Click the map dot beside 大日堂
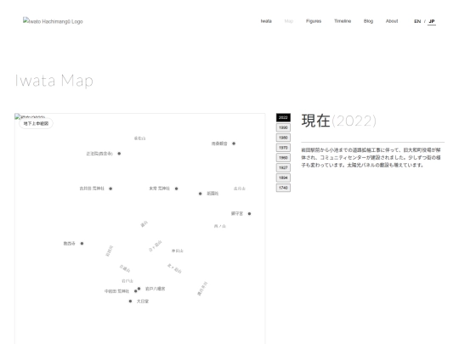This screenshot has width=459, height=344. [x=130, y=301]
